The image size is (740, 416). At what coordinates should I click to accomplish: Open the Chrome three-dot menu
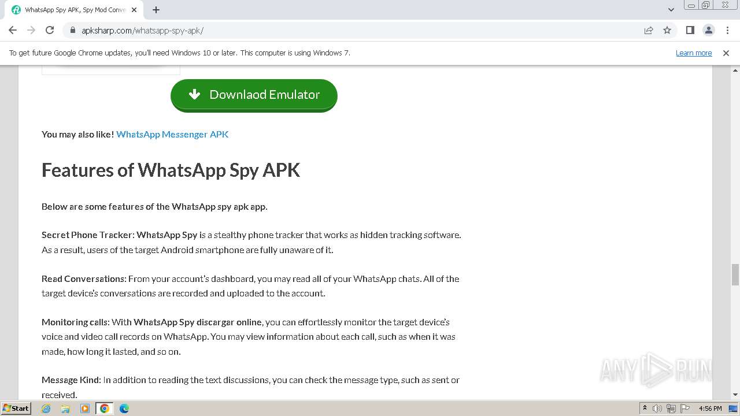coord(727,30)
